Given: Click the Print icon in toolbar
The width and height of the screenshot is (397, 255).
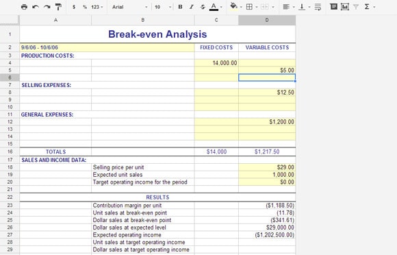Looking at the screenshot, I should click(x=24, y=7).
